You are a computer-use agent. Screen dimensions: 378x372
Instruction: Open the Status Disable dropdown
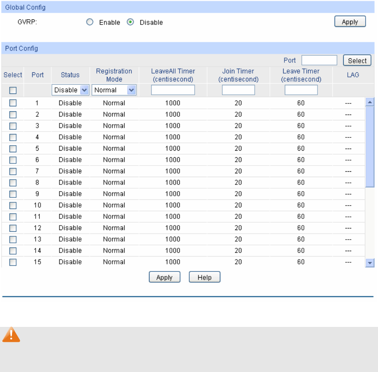tap(70, 90)
